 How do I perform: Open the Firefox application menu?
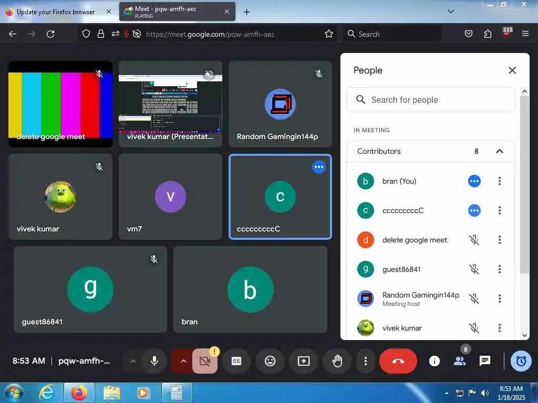pos(525,34)
